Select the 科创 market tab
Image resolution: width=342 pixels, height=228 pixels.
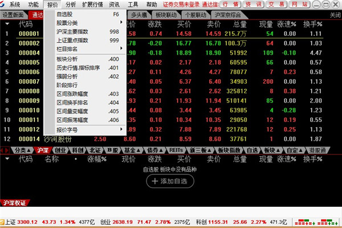click(x=78, y=150)
